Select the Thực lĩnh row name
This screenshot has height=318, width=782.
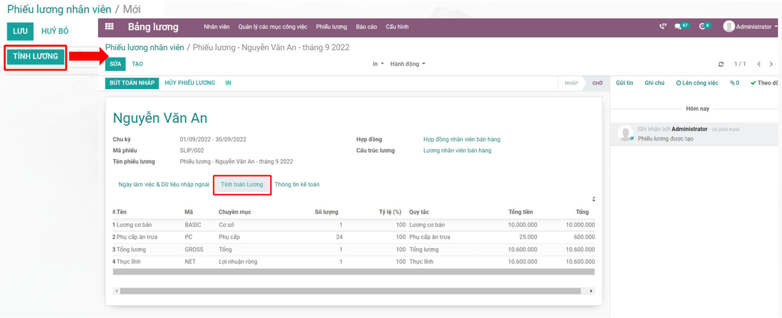click(x=129, y=262)
